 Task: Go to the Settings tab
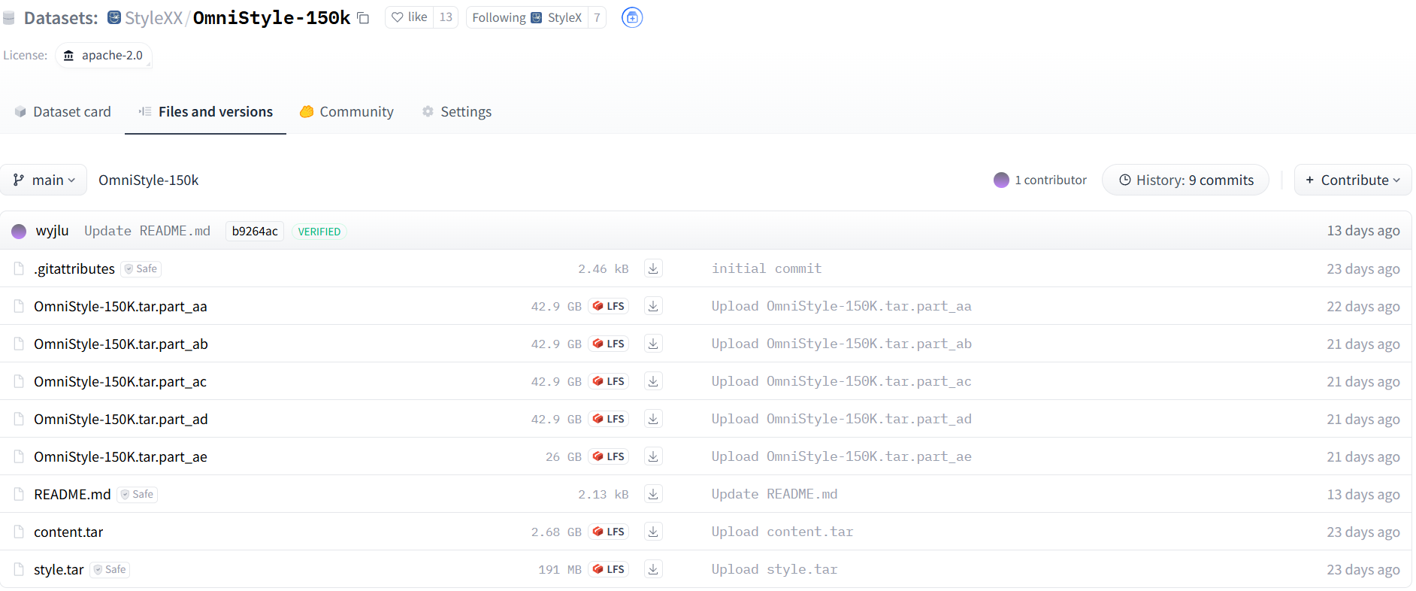tap(456, 112)
